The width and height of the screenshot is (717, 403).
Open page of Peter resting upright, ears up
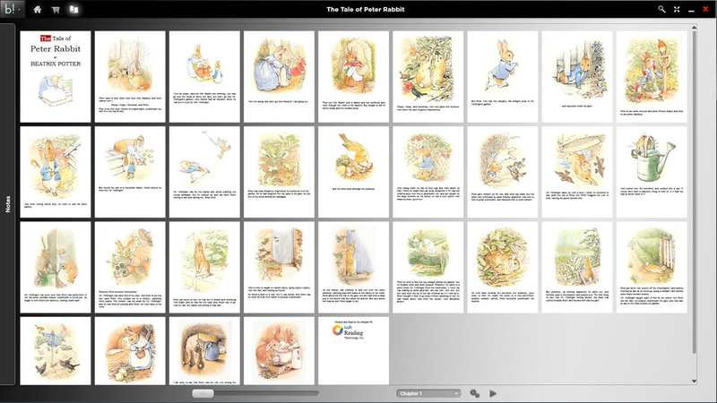[204, 267]
